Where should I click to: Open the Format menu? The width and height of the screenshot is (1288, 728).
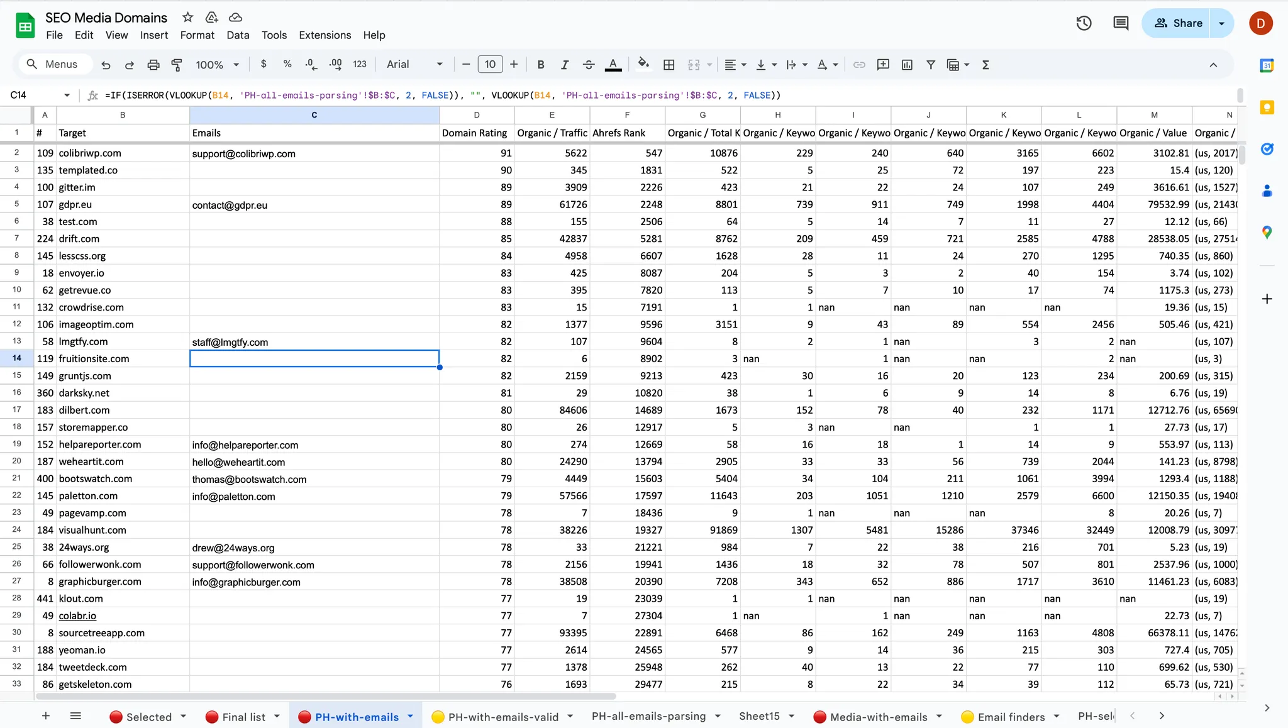197,35
